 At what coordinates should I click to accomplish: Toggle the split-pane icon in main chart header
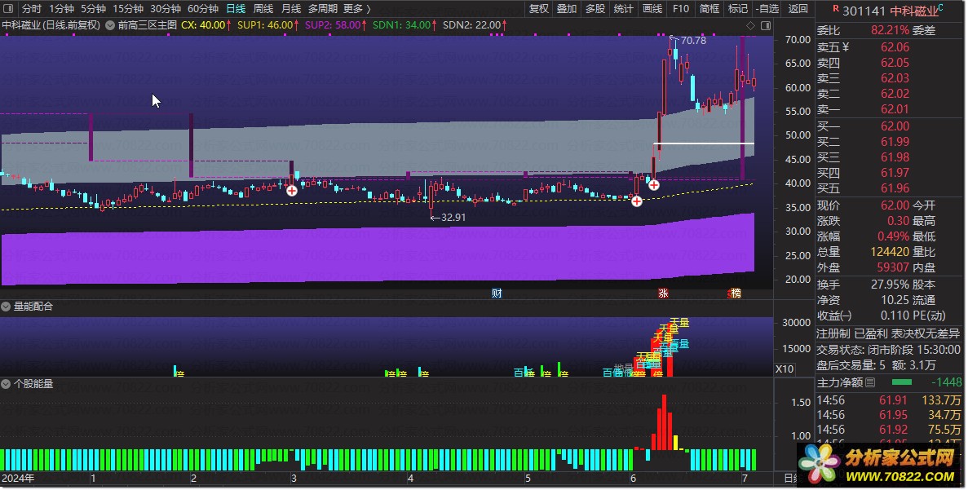766,25
